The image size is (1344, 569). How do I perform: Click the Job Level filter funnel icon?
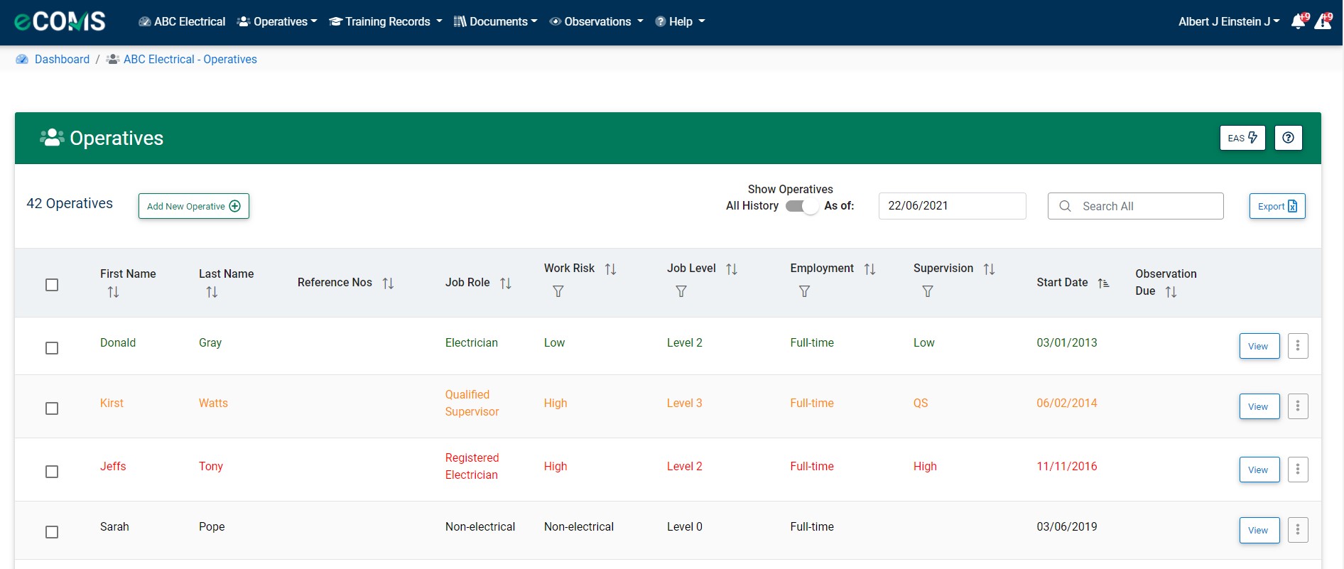pos(681,291)
